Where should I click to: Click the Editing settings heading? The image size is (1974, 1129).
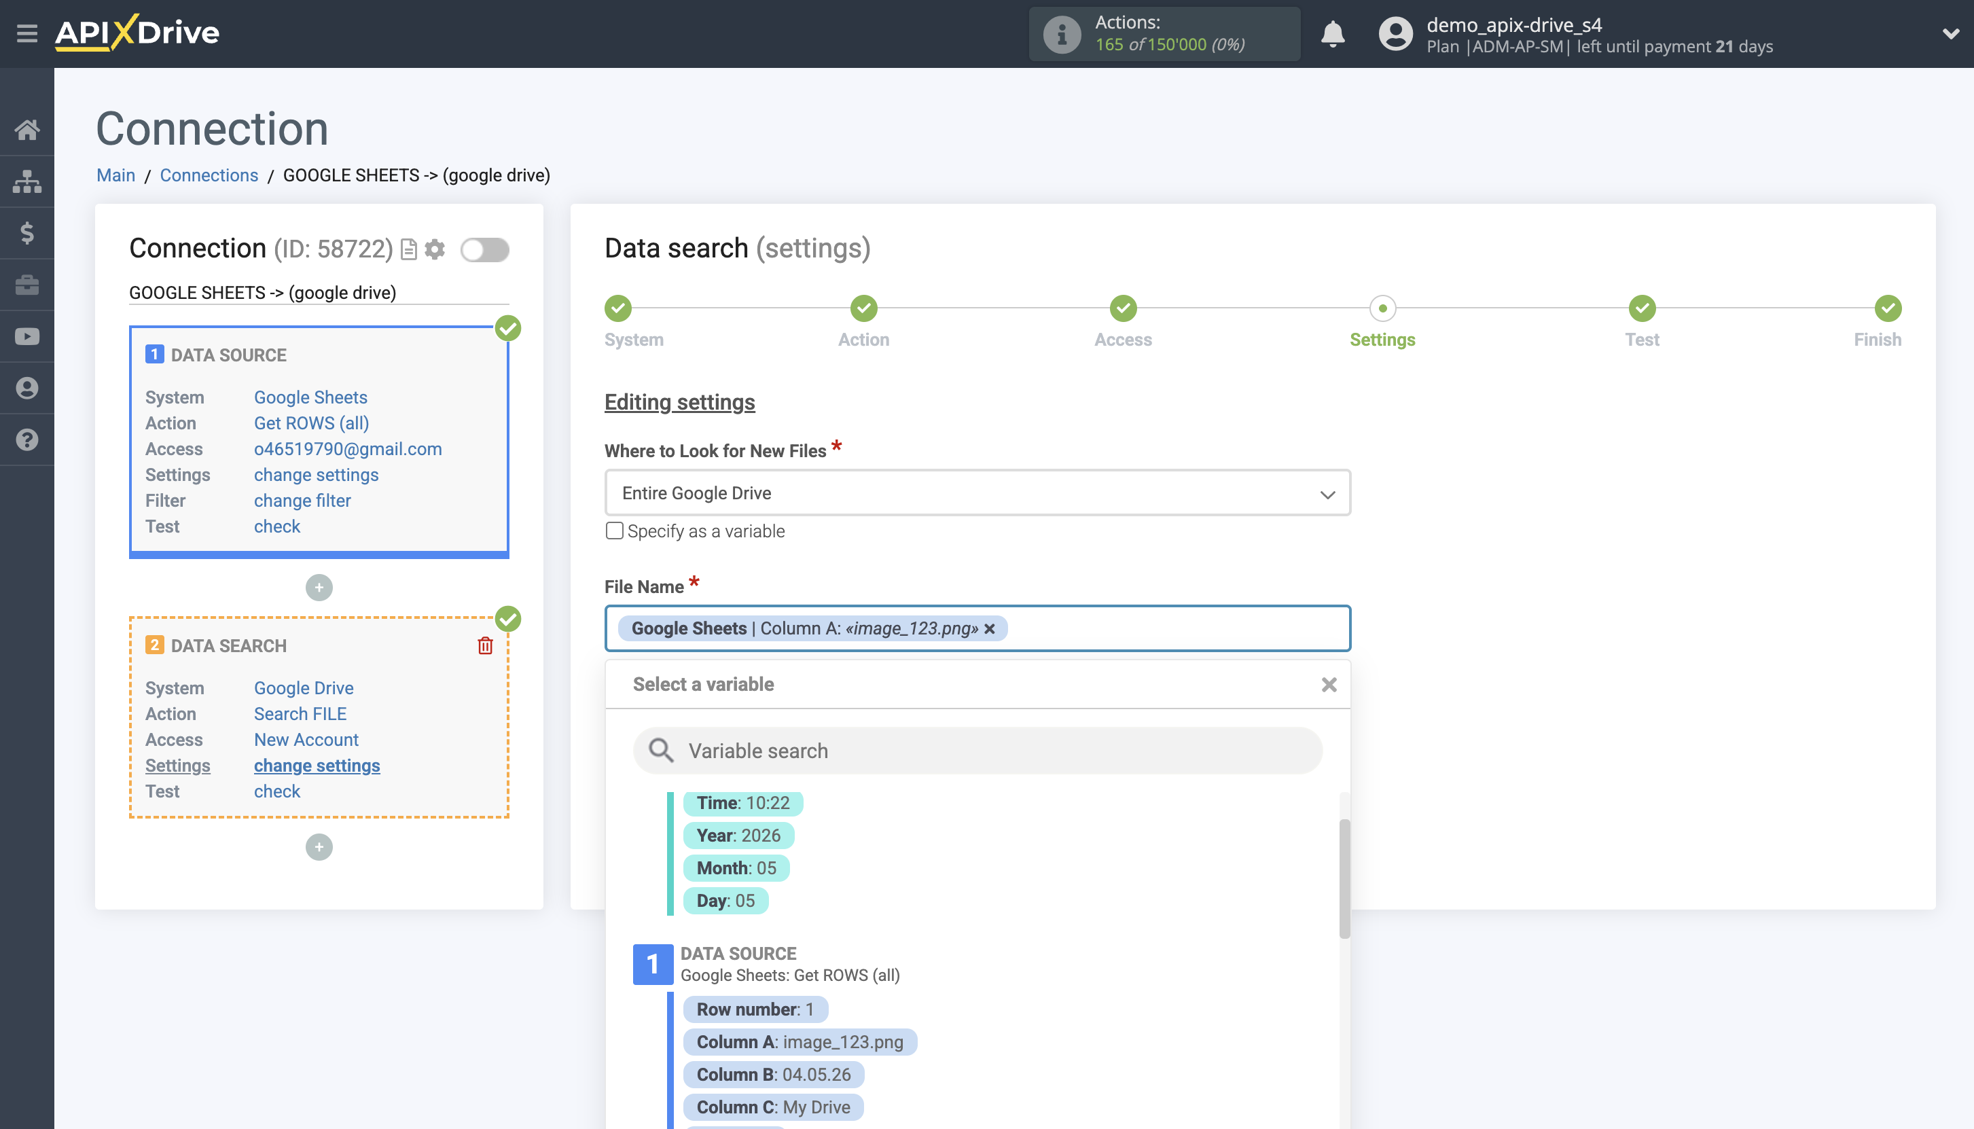pyautogui.click(x=679, y=401)
